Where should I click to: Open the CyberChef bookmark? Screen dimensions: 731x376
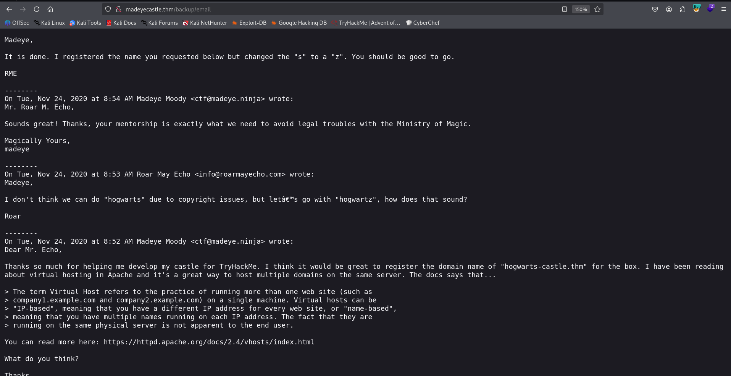point(423,23)
